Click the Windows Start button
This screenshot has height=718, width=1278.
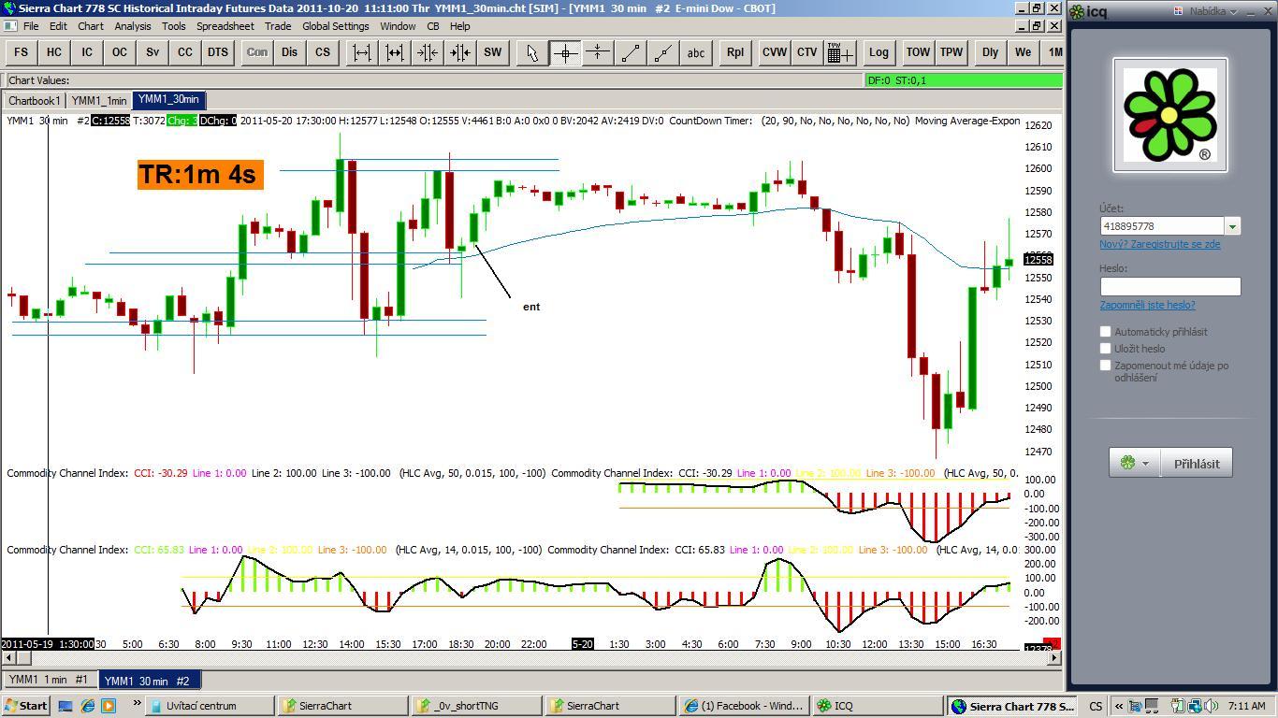[x=25, y=706]
